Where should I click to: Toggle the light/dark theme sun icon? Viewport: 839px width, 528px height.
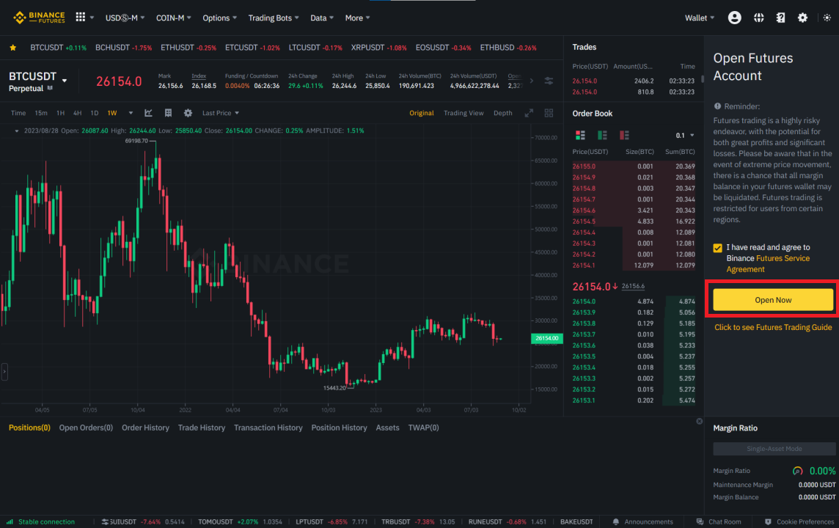(x=827, y=18)
